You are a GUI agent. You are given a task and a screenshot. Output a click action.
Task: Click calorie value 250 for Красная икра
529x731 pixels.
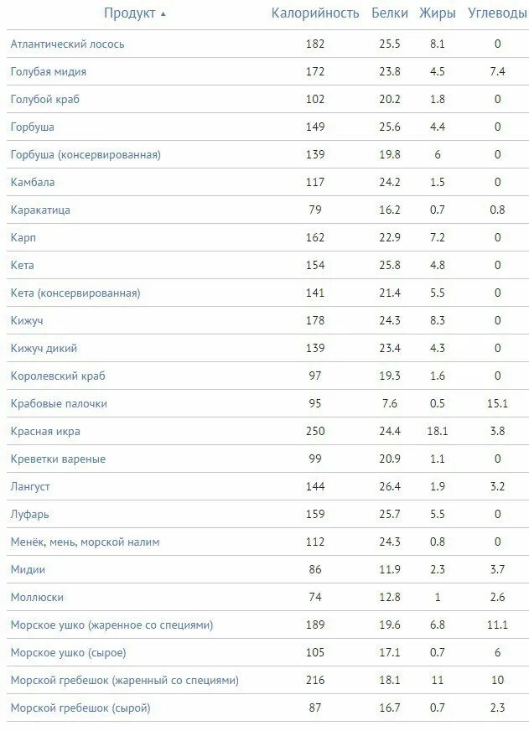(315, 431)
